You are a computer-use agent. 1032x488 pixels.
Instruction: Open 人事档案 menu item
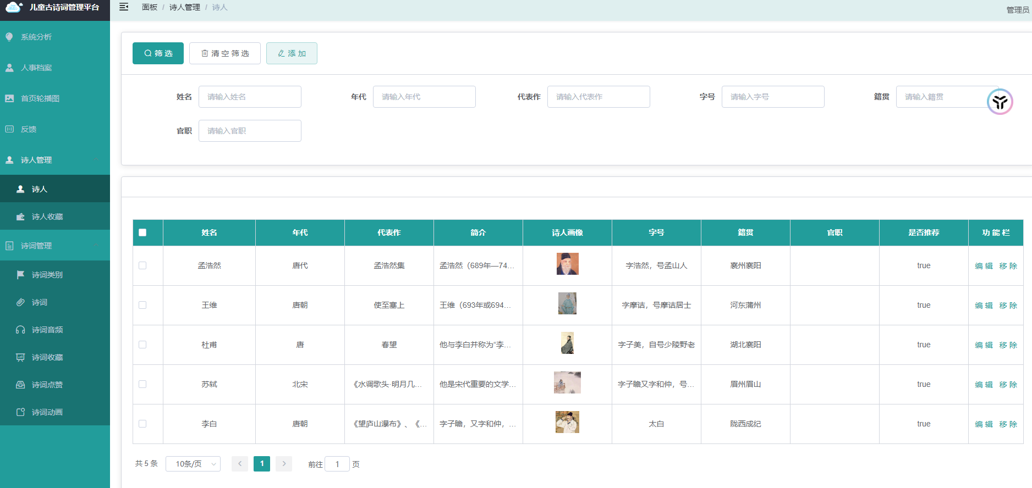tap(55, 68)
